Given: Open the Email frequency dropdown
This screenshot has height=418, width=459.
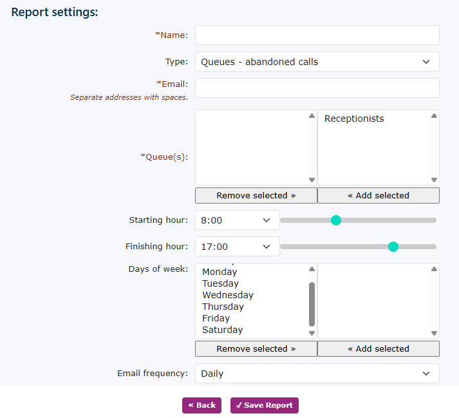Looking at the screenshot, I should [x=317, y=374].
